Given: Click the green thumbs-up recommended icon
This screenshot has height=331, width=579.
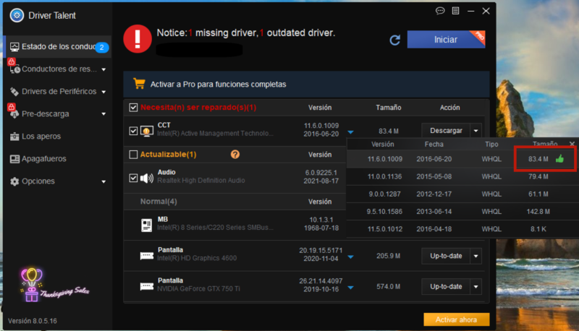Looking at the screenshot, I should 559,158.
